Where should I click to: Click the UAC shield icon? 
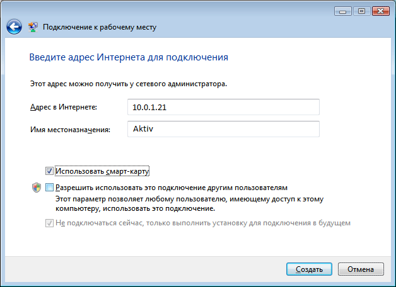(37, 188)
